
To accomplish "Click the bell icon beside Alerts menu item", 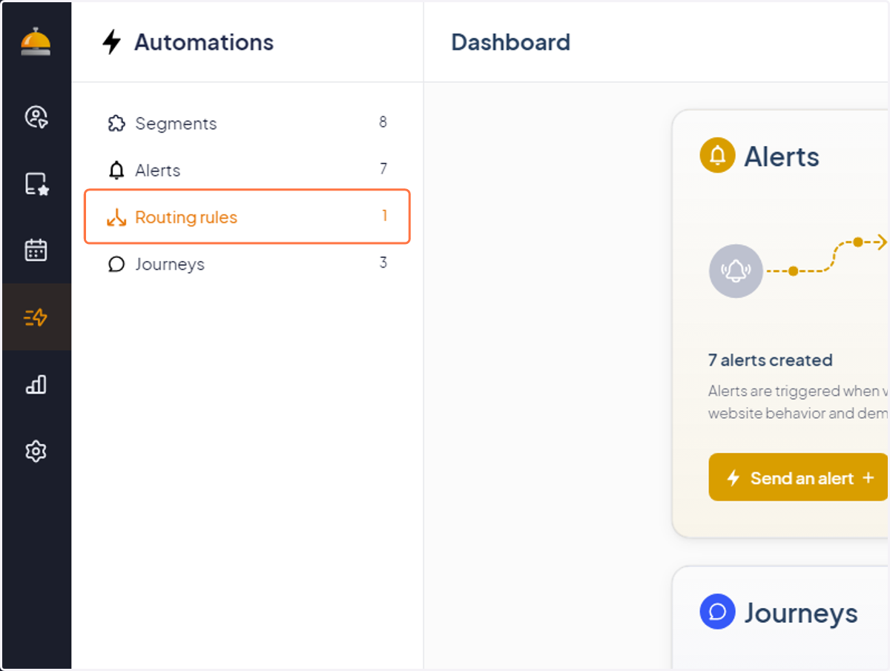I will 116,171.
